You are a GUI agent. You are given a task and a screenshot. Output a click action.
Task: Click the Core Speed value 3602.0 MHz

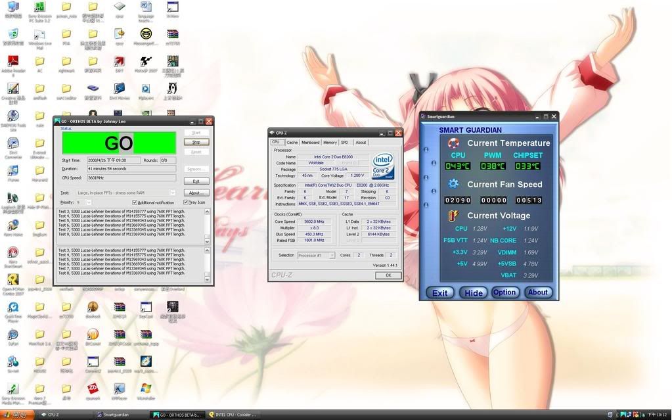pos(314,222)
